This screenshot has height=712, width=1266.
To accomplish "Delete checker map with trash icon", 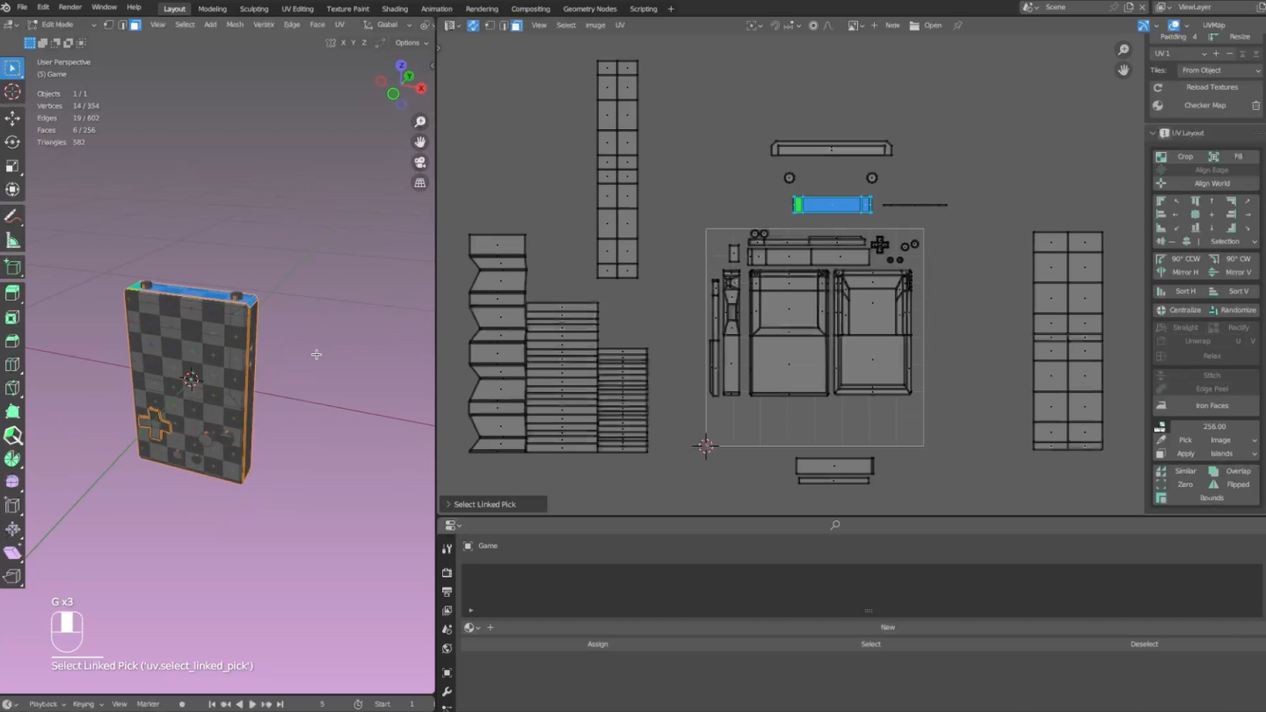I will (x=1256, y=105).
